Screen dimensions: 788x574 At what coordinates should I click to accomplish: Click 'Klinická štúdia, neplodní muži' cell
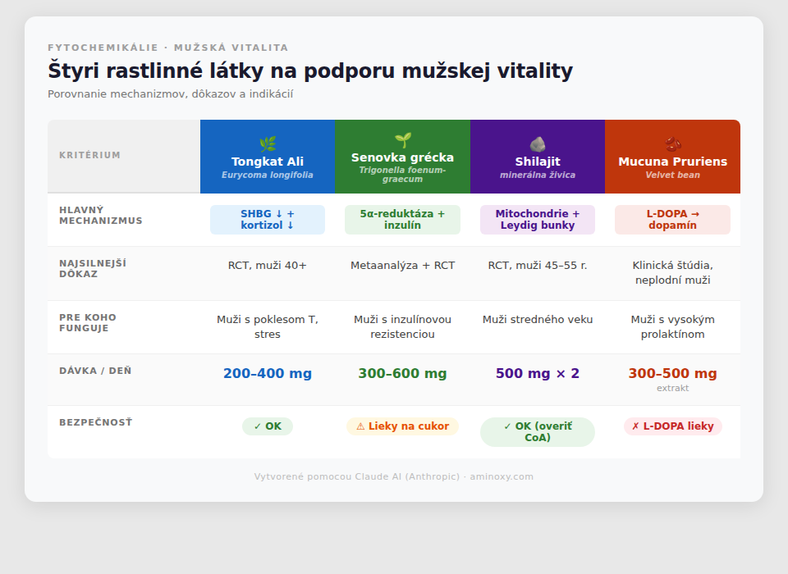coord(673,273)
